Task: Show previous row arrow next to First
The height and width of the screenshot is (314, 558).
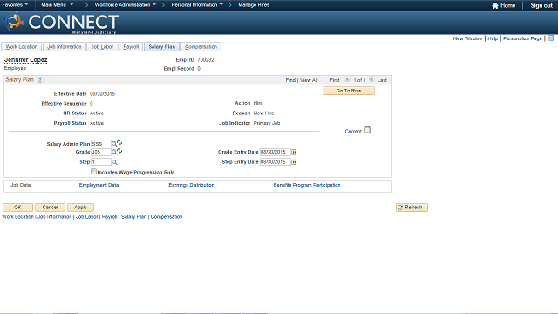Action: tap(347, 79)
